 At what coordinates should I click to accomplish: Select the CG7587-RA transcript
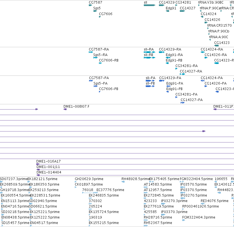(91, 52)
